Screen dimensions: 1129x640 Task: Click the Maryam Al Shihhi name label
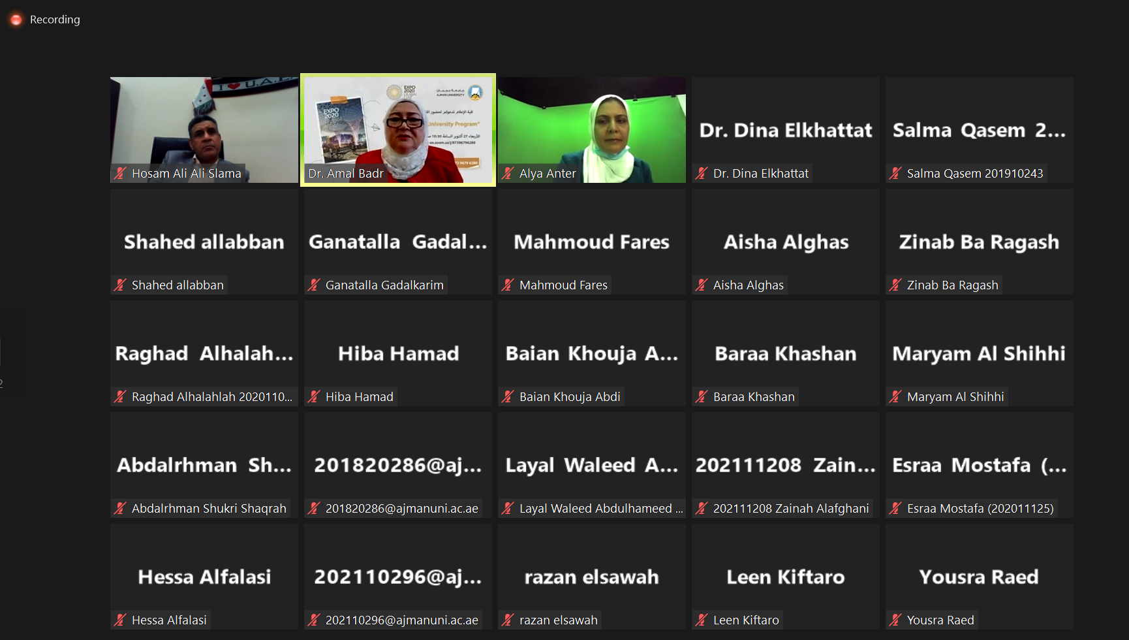tap(955, 396)
